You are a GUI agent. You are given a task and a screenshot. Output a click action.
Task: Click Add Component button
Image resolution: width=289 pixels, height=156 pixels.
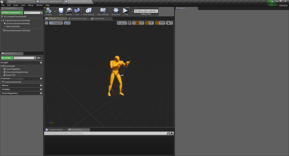12,12
